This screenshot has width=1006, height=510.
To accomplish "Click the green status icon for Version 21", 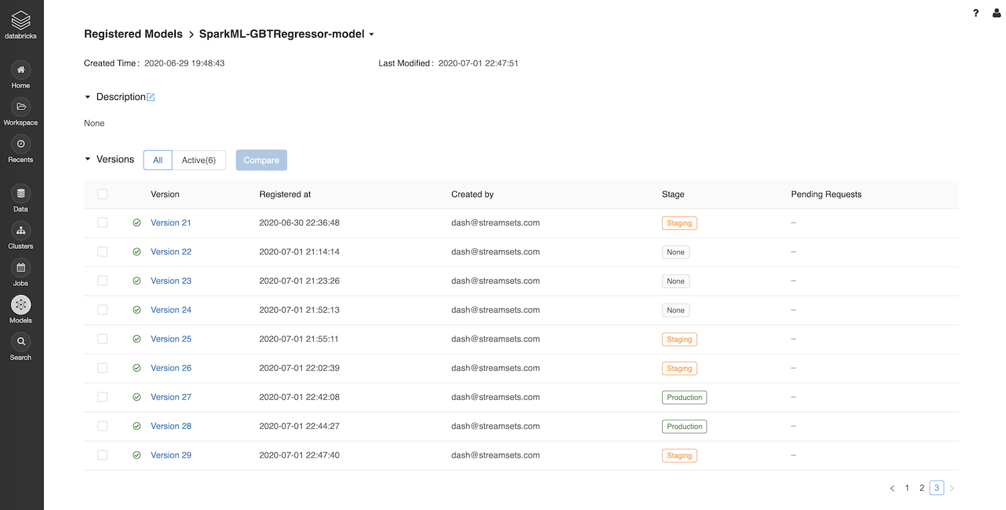I will tap(137, 223).
